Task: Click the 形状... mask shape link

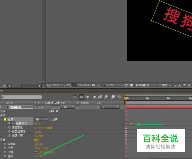Action: click(38, 124)
